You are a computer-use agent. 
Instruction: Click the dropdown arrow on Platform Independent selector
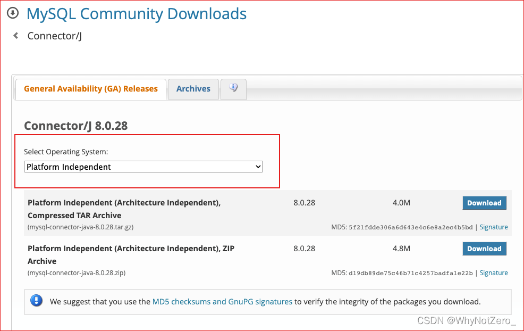click(x=258, y=167)
